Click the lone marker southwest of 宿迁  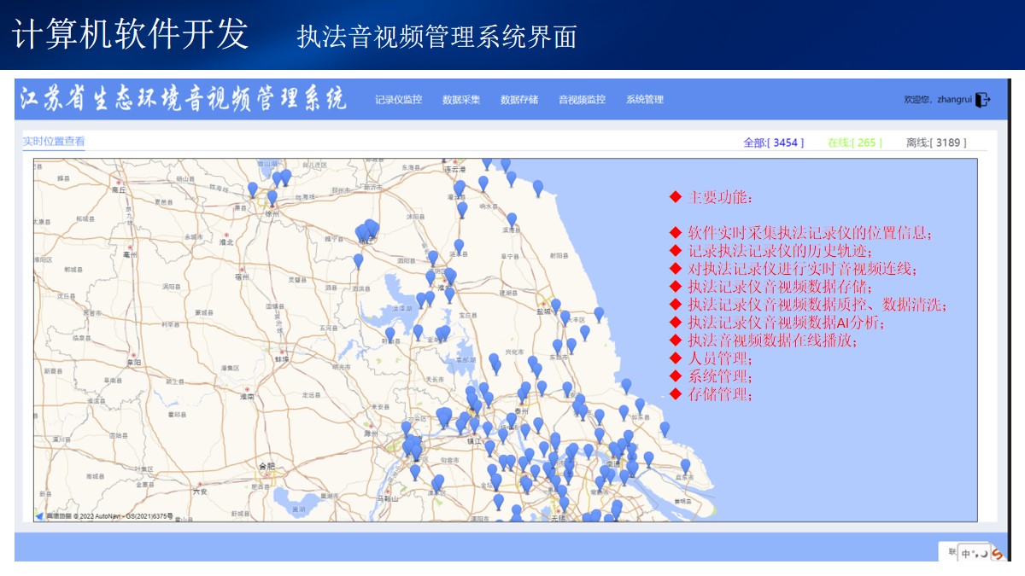[x=359, y=260]
